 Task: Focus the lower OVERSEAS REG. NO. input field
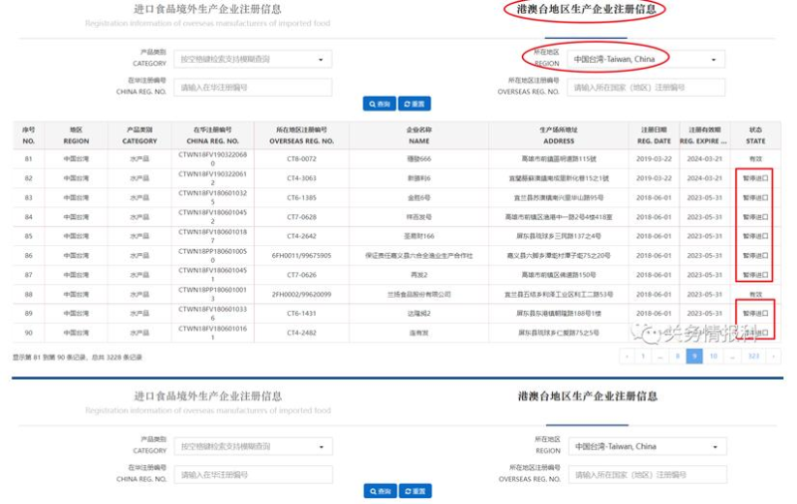648,475
